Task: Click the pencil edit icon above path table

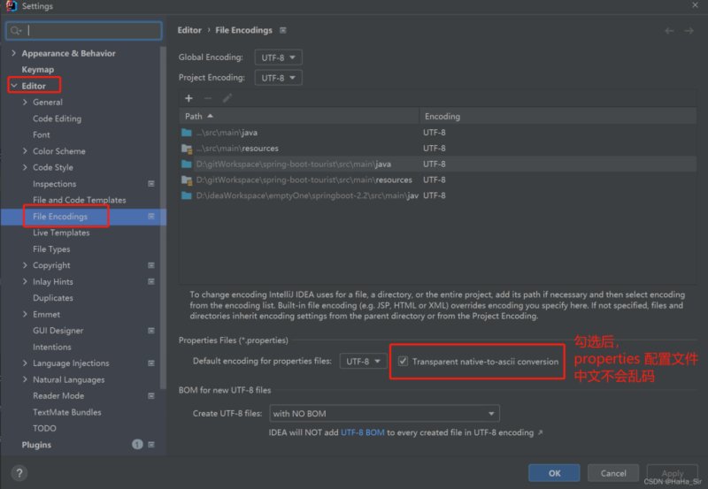Action: [x=227, y=98]
